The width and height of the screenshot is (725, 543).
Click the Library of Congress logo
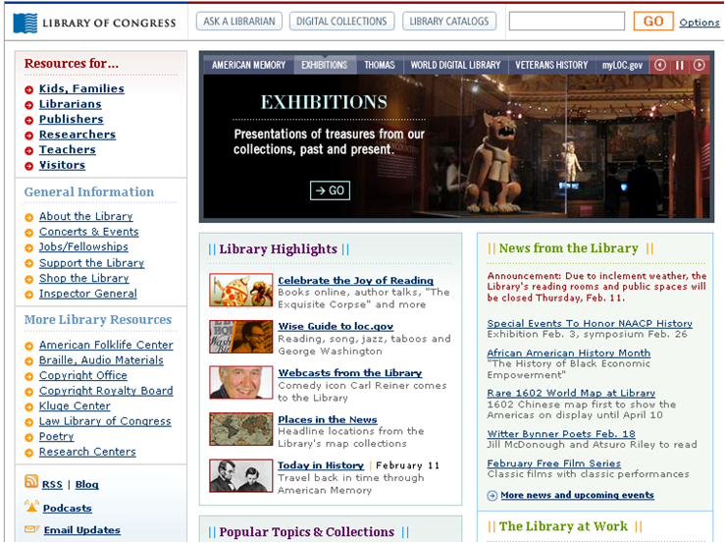(94, 23)
